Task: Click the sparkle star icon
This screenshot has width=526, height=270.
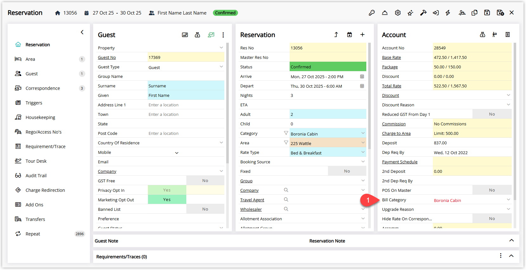Action: point(410,13)
